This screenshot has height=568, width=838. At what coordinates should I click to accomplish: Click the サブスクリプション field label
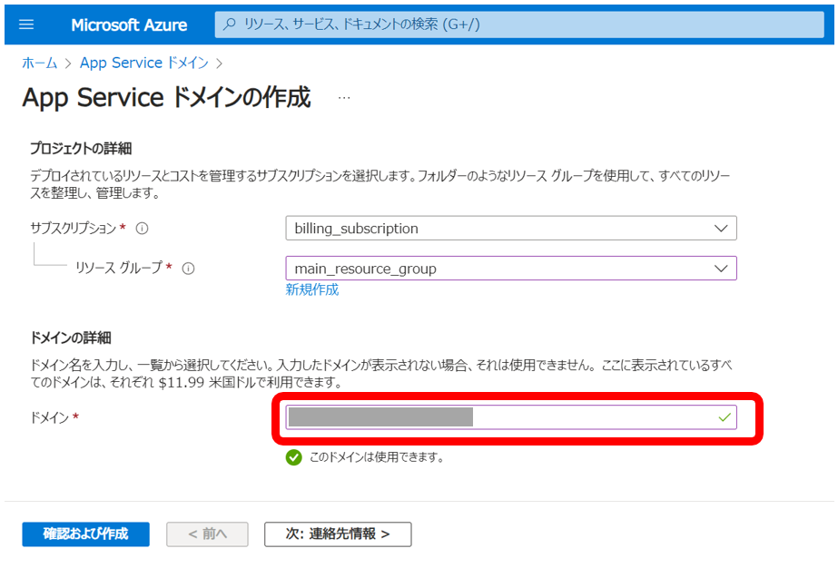point(74,228)
